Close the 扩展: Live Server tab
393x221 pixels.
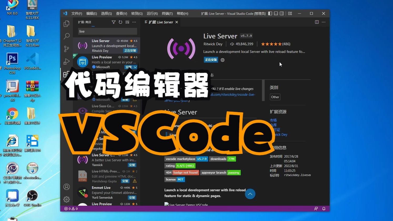click(177, 22)
